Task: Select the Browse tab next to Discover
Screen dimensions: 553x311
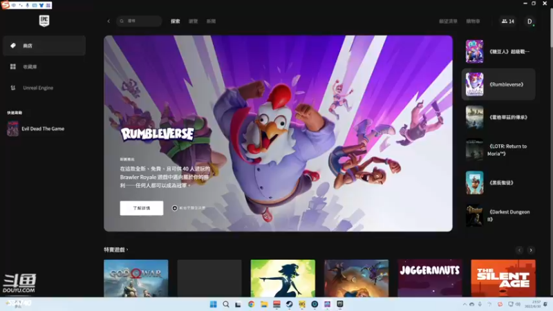Action: (x=194, y=21)
